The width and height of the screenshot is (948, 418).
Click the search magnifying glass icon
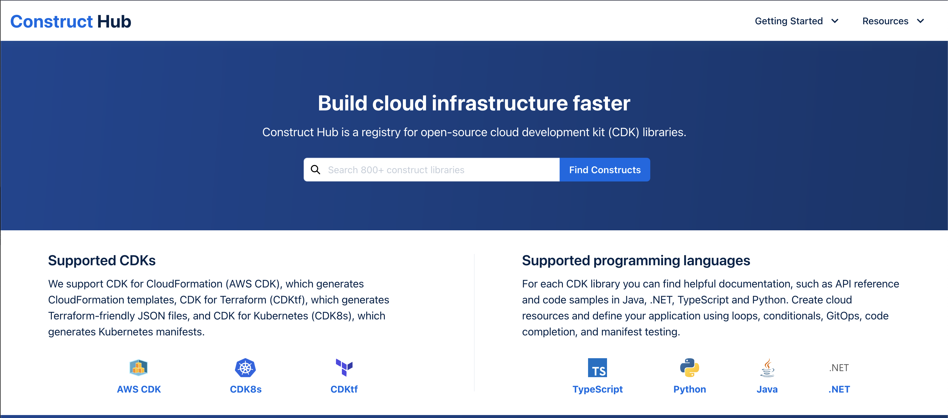(316, 169)
